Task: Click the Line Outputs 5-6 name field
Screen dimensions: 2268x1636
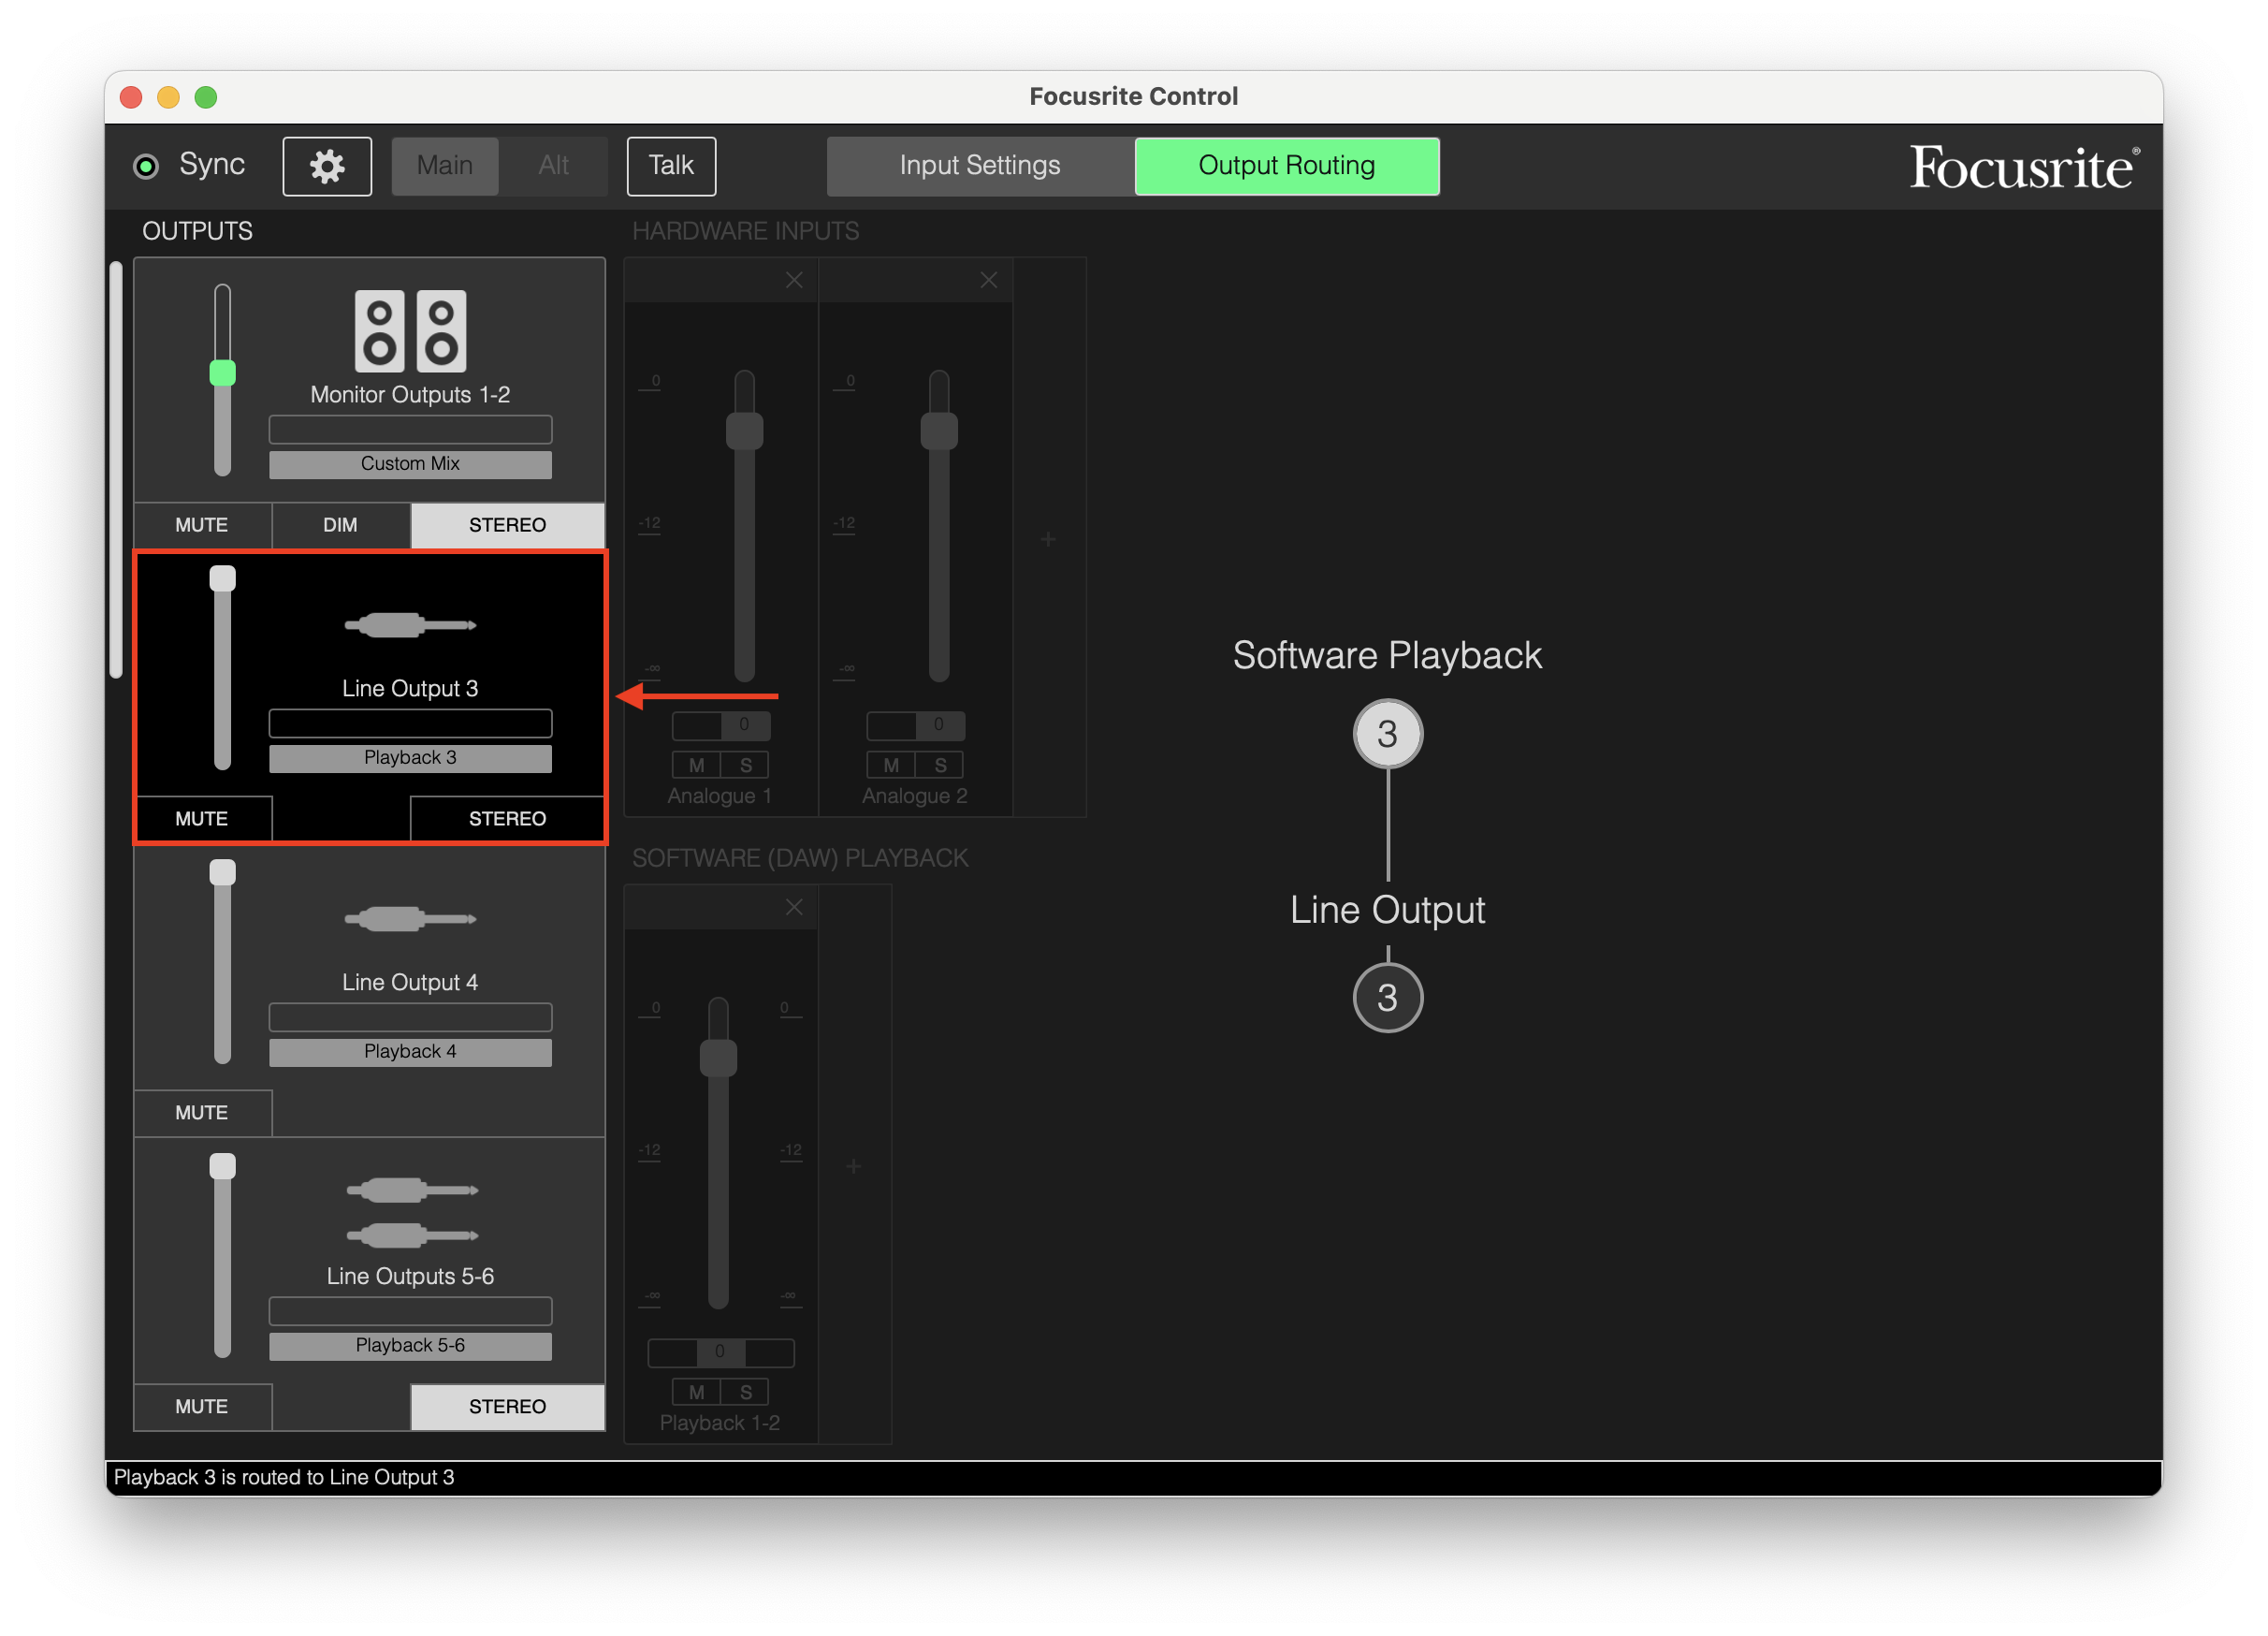Action: click(410, 1312)
